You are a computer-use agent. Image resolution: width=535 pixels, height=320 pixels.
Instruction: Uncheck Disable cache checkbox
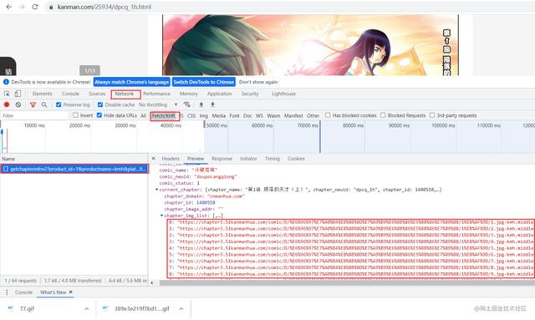[100, 104]
